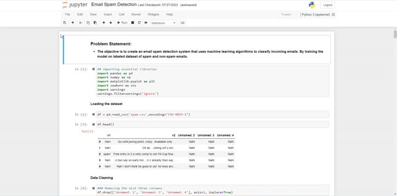This screenshot has width=397, height=196.
Task: Open the command palette keyboard icon
Action: point(183,23)
